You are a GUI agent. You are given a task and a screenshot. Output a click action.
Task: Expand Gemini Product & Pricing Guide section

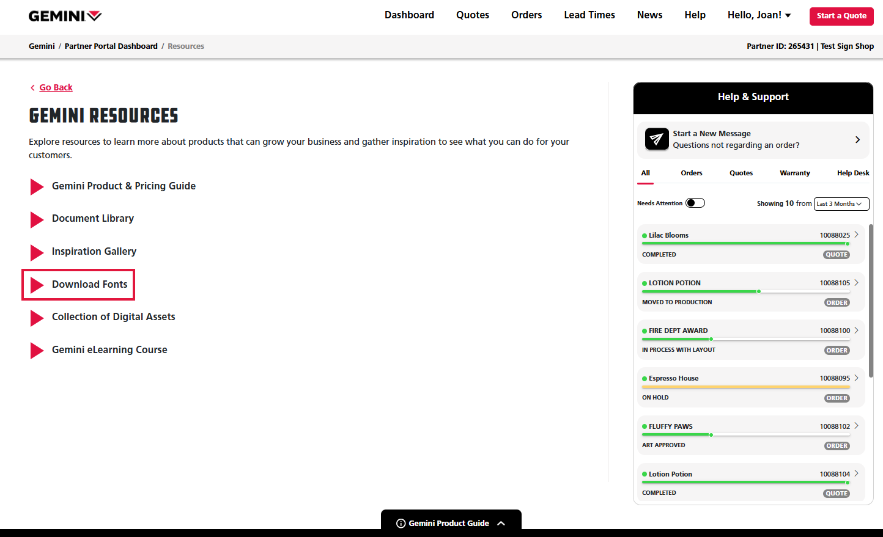[124, 186]
